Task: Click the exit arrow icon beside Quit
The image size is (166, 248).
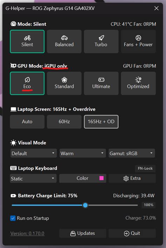Action: point(126,234)
